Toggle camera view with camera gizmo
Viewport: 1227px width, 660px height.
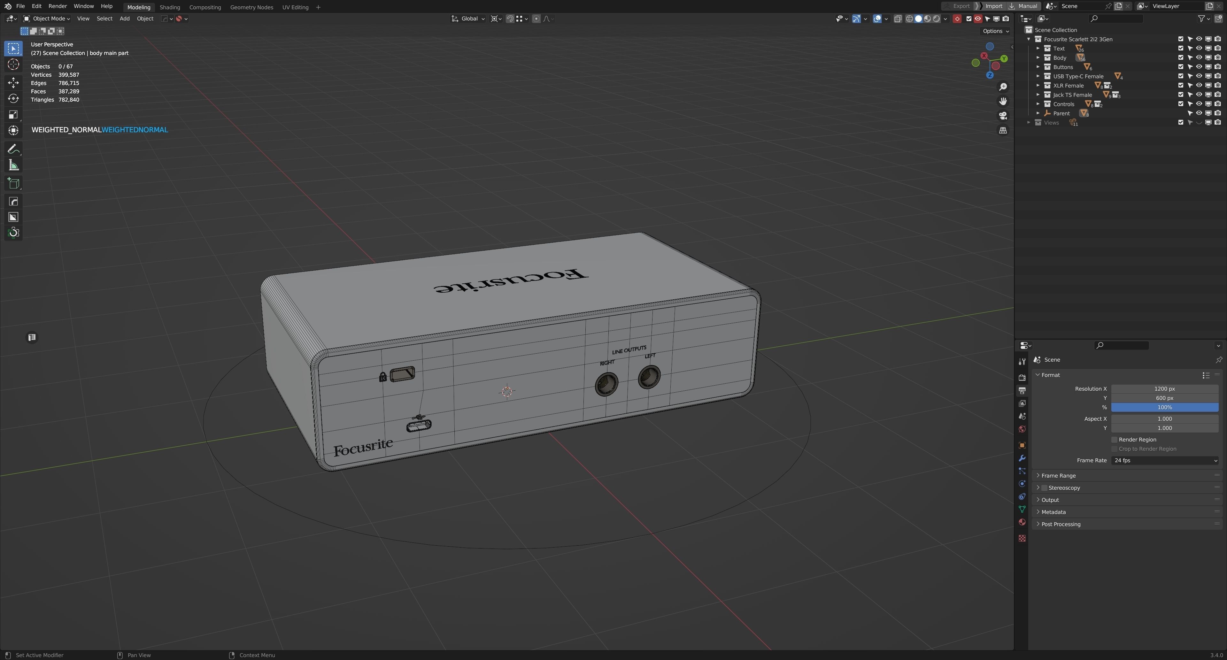coord(1003,116)
